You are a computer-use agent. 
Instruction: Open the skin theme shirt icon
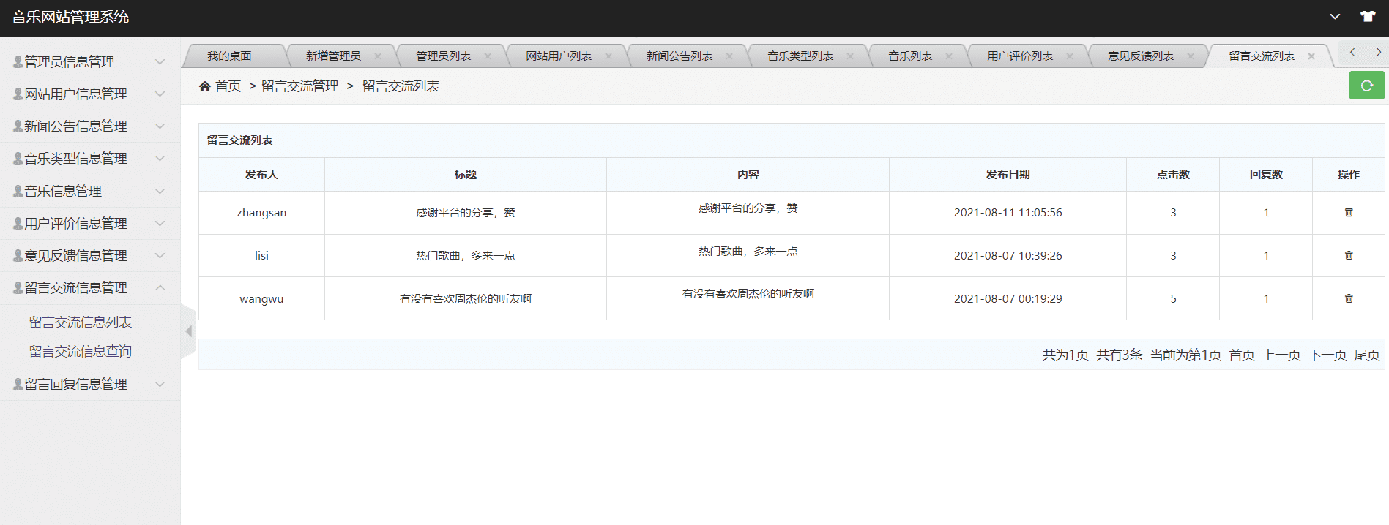1367,17
